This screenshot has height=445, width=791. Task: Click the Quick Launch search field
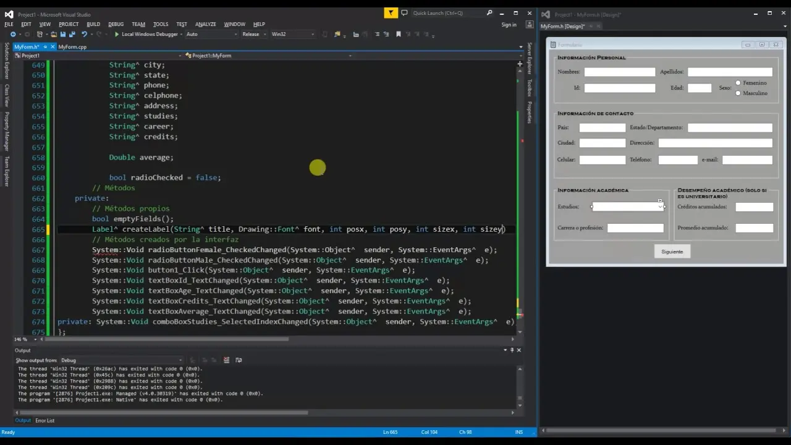tap(447, 13)
